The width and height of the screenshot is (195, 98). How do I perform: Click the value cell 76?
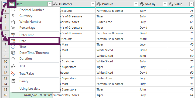(181, 11)
